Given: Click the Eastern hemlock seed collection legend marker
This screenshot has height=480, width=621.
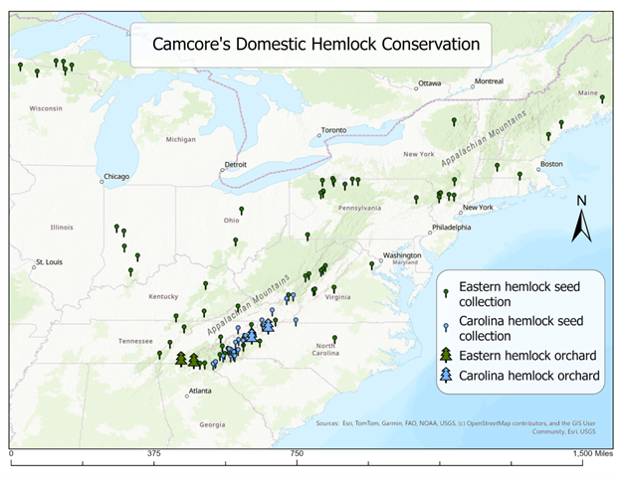Looking at the screenshot, I should click(446, 293).
